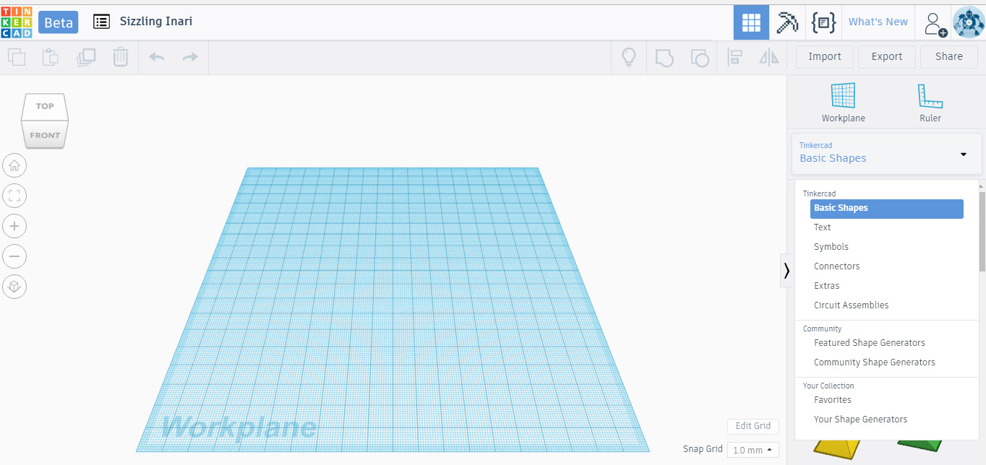The height and width of the screenshot is (465, 986).
Task: Click the Undo arrow
Action: [x=156, y=57]
